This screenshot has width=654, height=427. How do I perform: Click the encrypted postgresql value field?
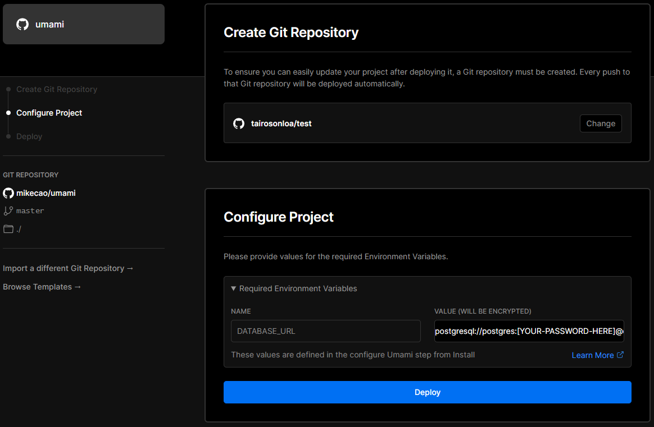[x=529, y=331]
